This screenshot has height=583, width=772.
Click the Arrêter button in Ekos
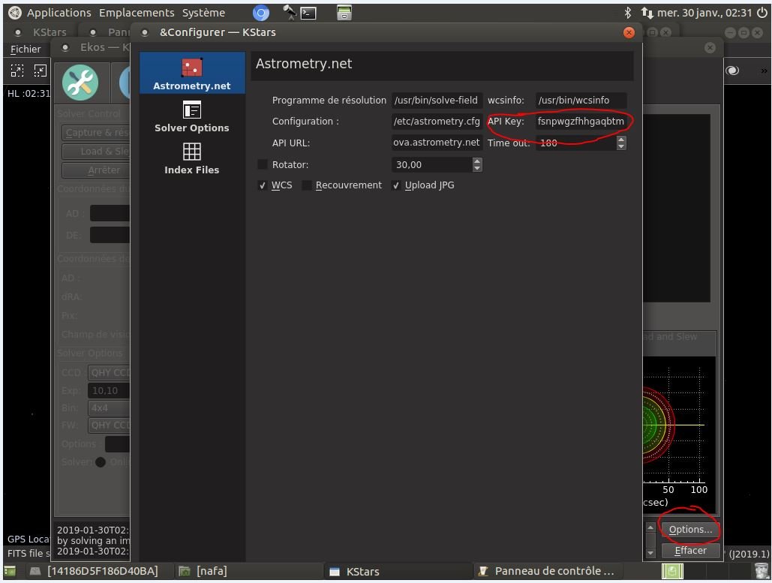[x=96, y=170]
